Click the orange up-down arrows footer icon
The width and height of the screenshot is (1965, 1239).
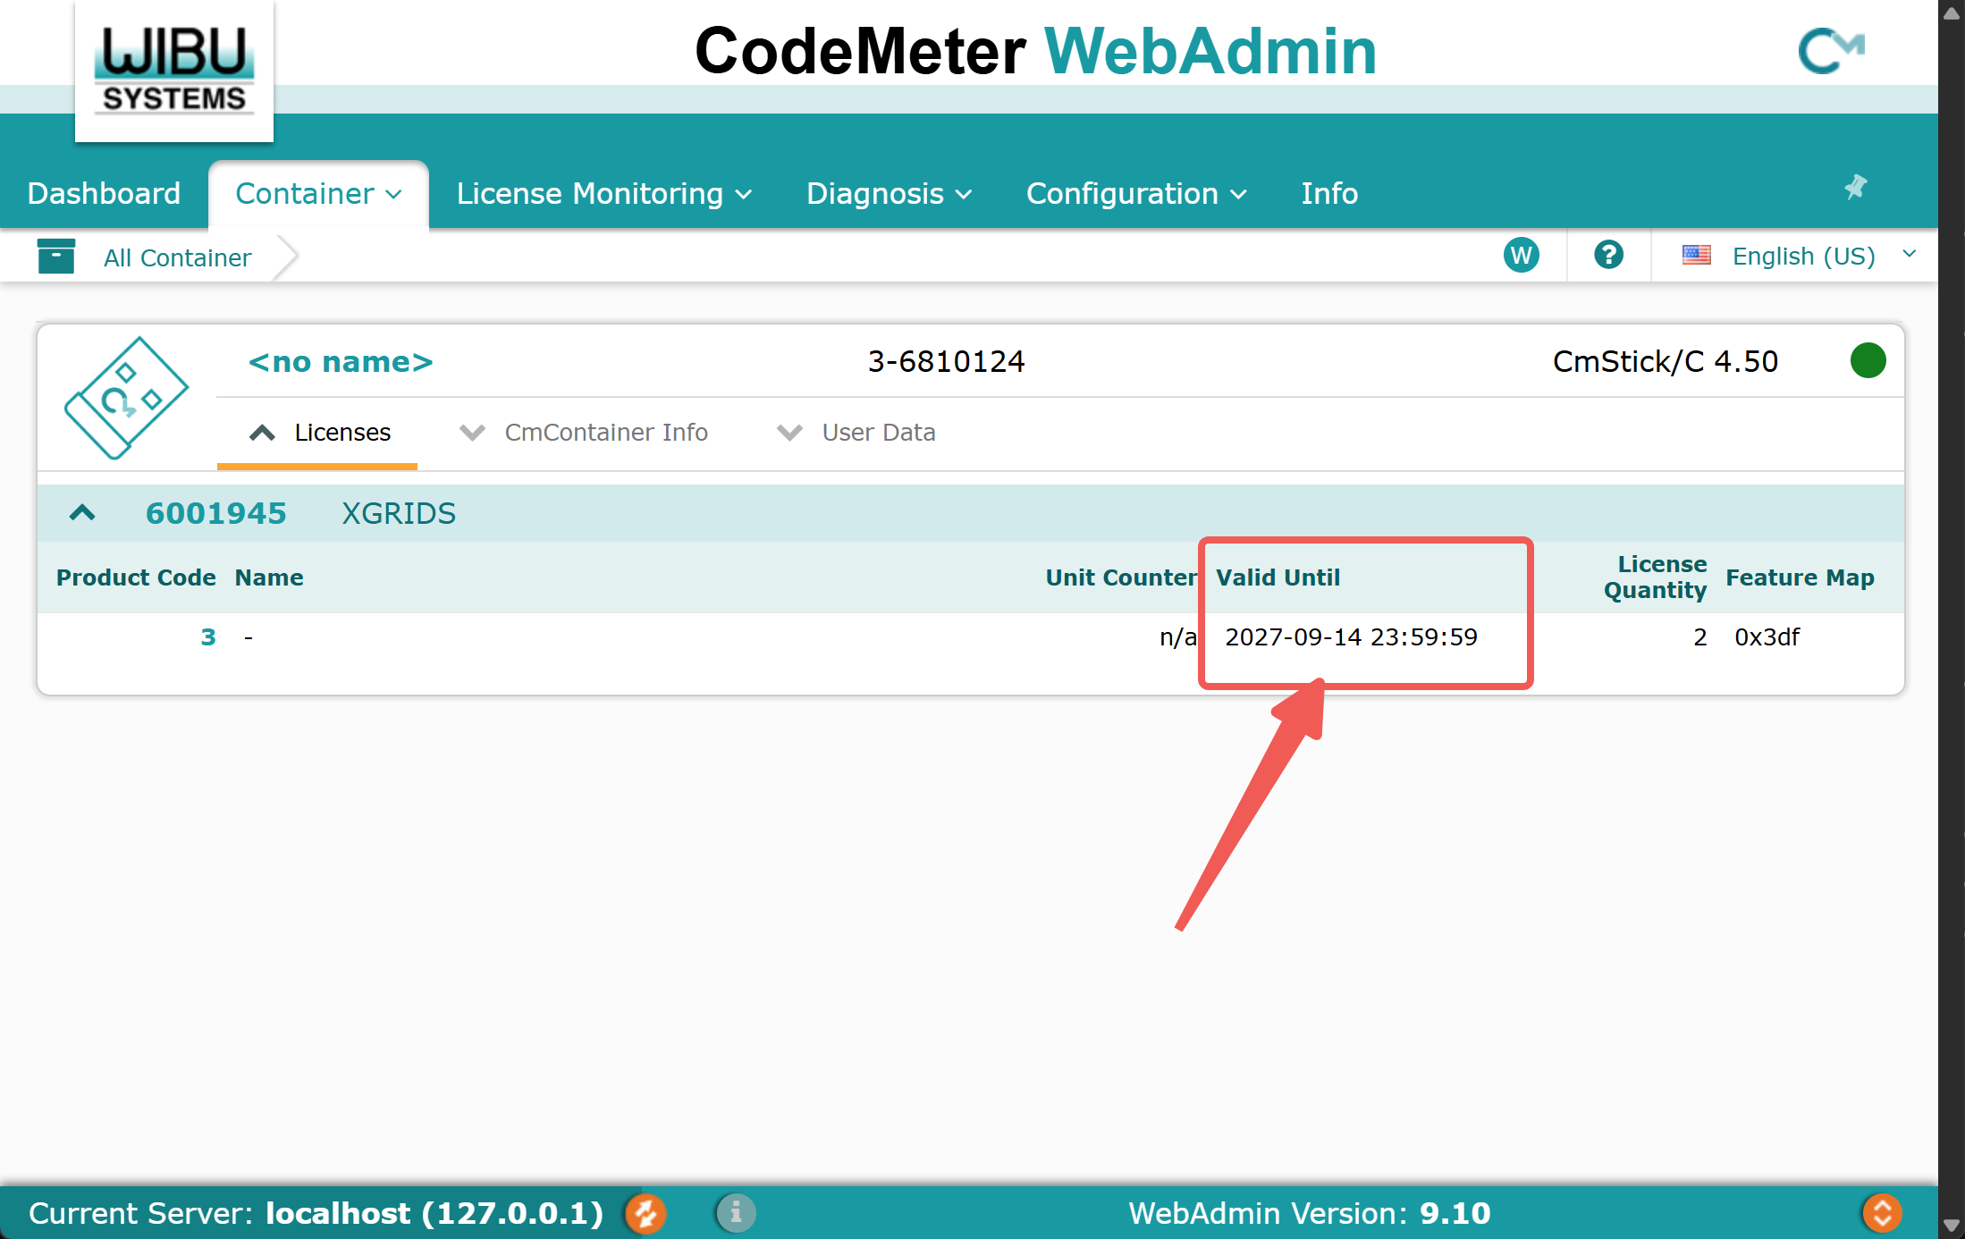[x=1882, y=1213]
